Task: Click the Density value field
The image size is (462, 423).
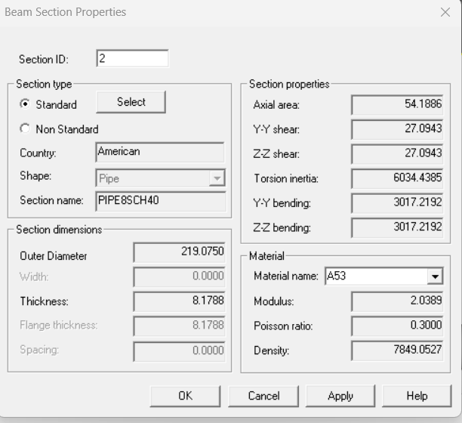Action: (397, 350)
